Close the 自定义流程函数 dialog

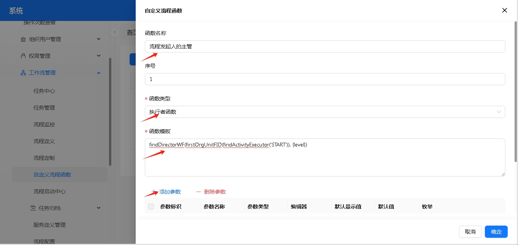point(505,10)
